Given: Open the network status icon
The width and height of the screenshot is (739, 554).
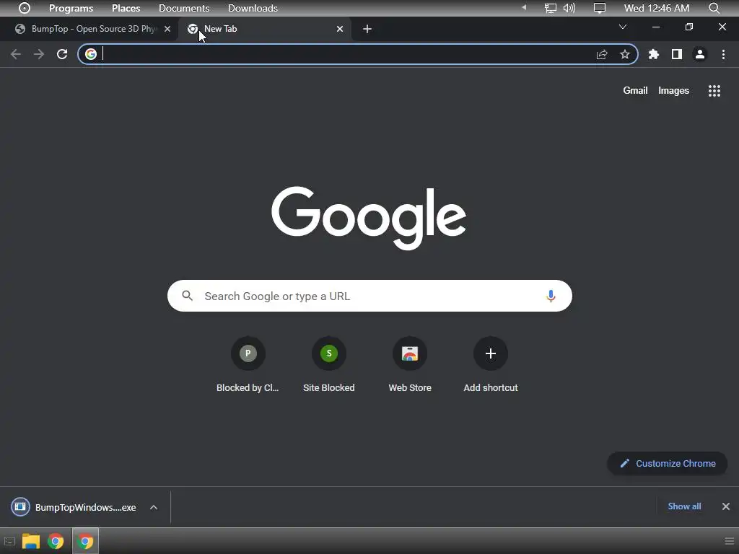Looking at the screenshot, I should (x=551, y=8).
